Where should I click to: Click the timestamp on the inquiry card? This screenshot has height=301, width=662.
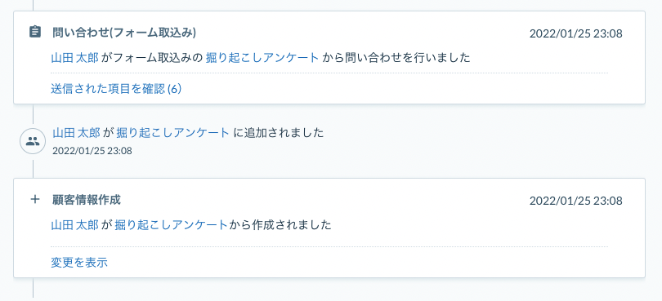pos(576,33)
